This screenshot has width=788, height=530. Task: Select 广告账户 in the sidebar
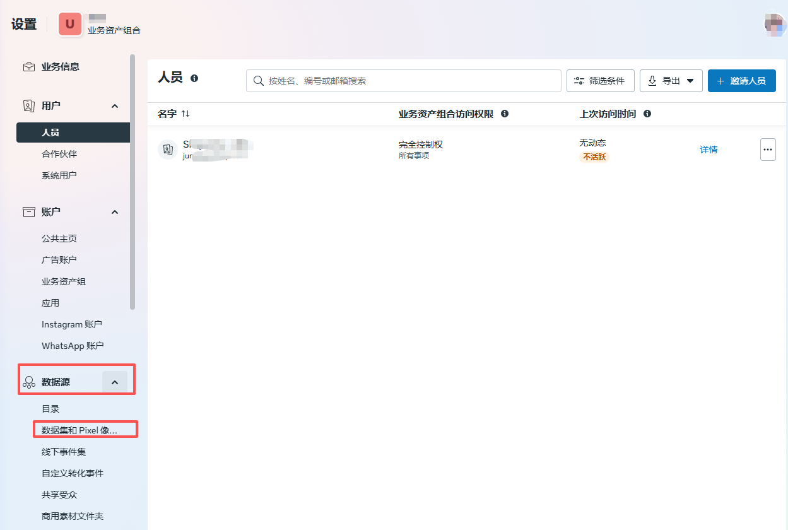59,260
